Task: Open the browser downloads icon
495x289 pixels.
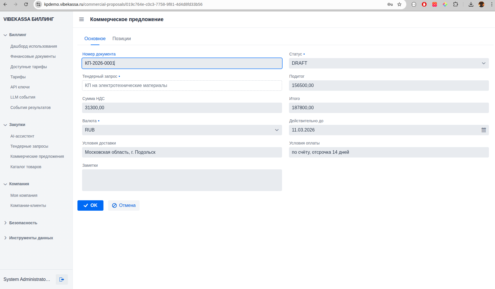Action: coord(471,4)
